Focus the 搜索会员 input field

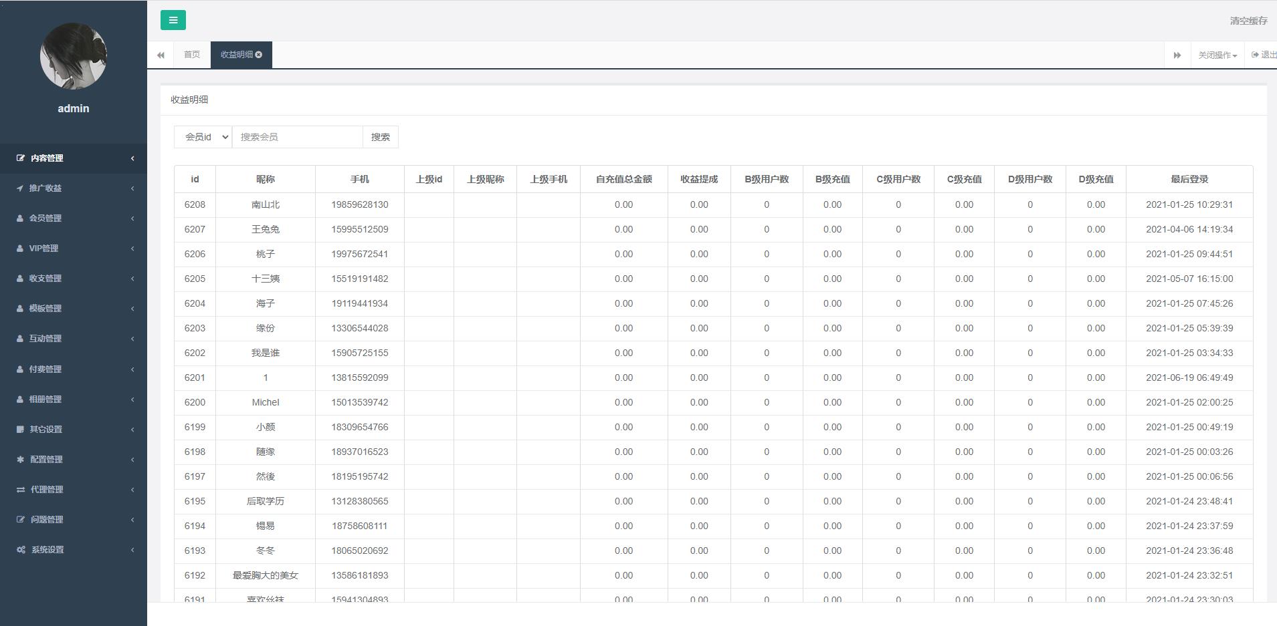(x=297, y=137)
